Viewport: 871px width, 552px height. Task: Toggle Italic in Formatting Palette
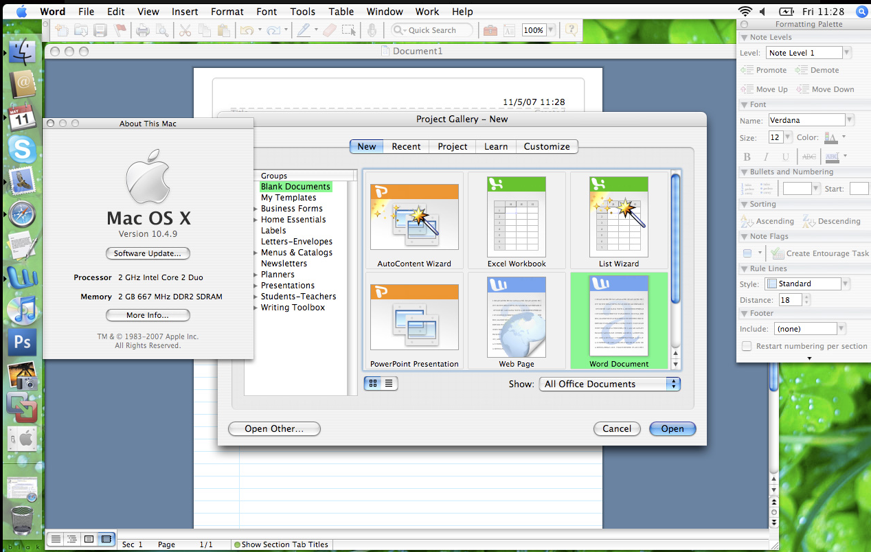pos(766,157)
